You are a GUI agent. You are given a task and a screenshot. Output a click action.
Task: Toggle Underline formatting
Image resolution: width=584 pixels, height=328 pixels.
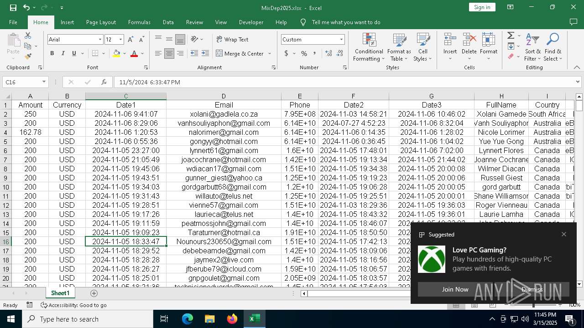(x=74, y=53)
